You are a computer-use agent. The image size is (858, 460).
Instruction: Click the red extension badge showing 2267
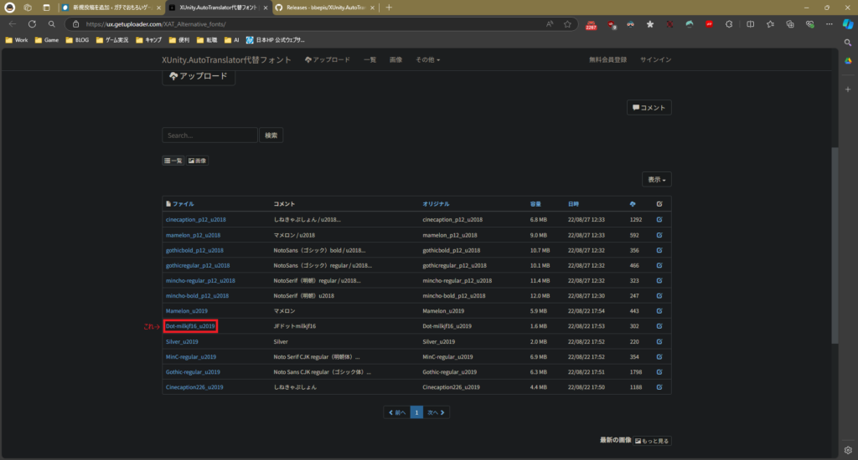[591, 24]
